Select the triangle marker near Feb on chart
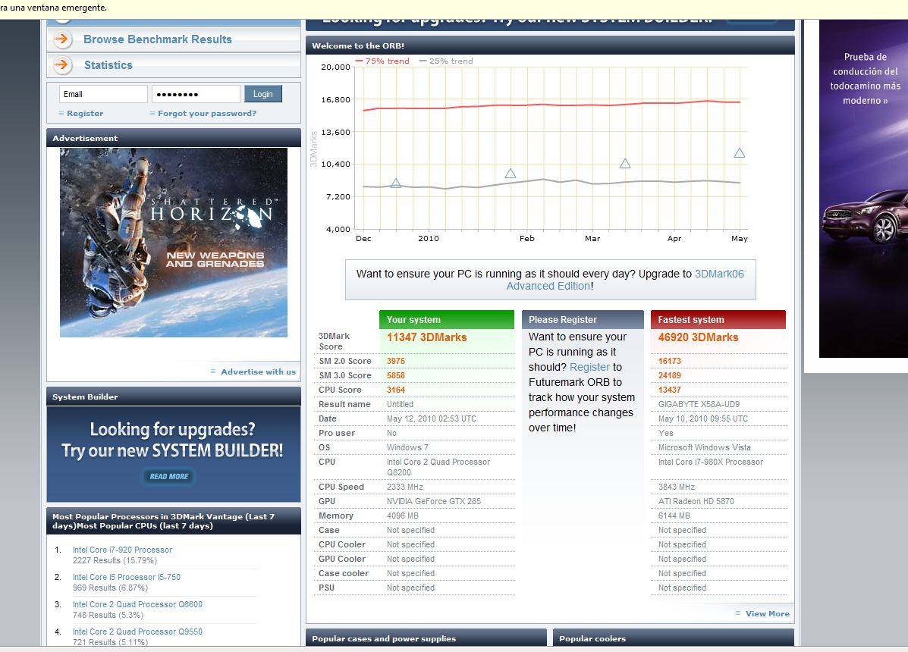Viewport: 908px width, 652px height. pyautogui.click(x=511, y=174)
